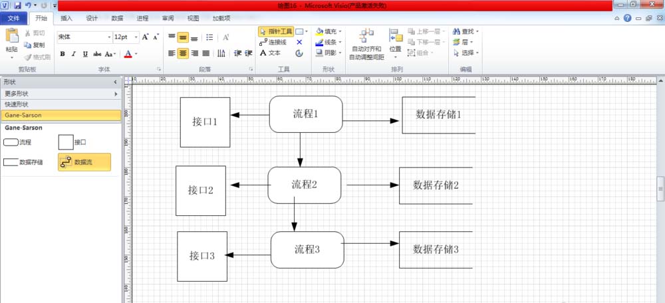
Task: Click the Save icon in quick access toolbar
Action: click(17, 5)
